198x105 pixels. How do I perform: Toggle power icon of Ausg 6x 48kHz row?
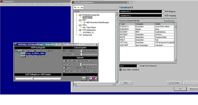(22, 53)
